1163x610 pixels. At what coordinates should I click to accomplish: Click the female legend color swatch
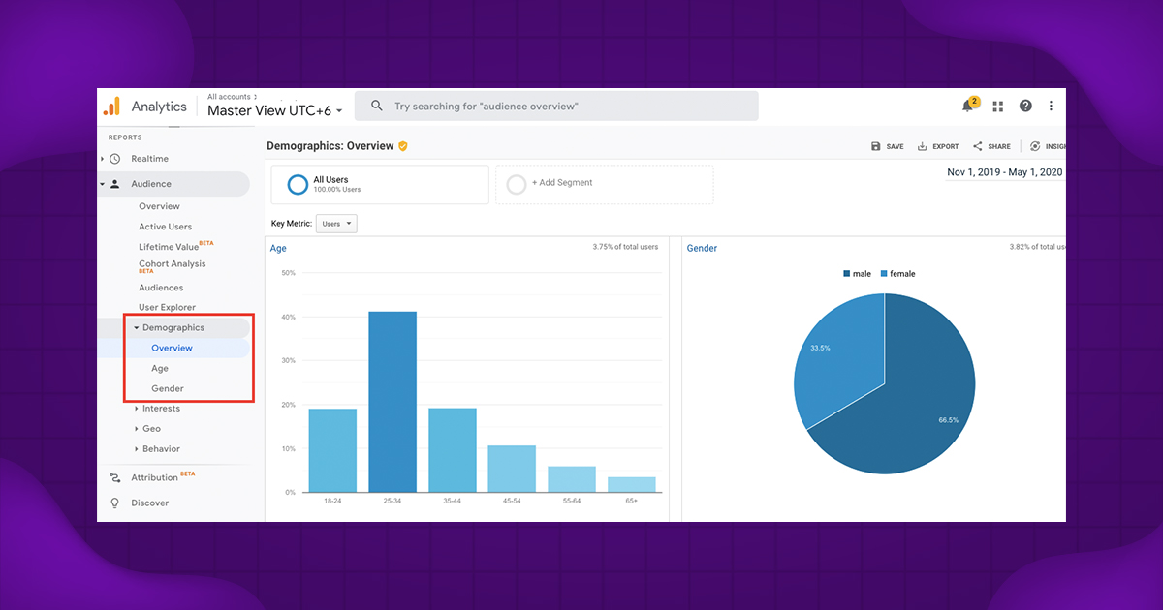pyautogui.click(x=884, y=274)
